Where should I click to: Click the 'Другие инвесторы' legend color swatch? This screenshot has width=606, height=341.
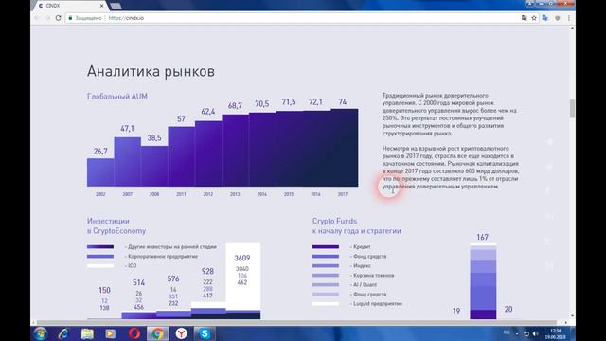[100, 246]
